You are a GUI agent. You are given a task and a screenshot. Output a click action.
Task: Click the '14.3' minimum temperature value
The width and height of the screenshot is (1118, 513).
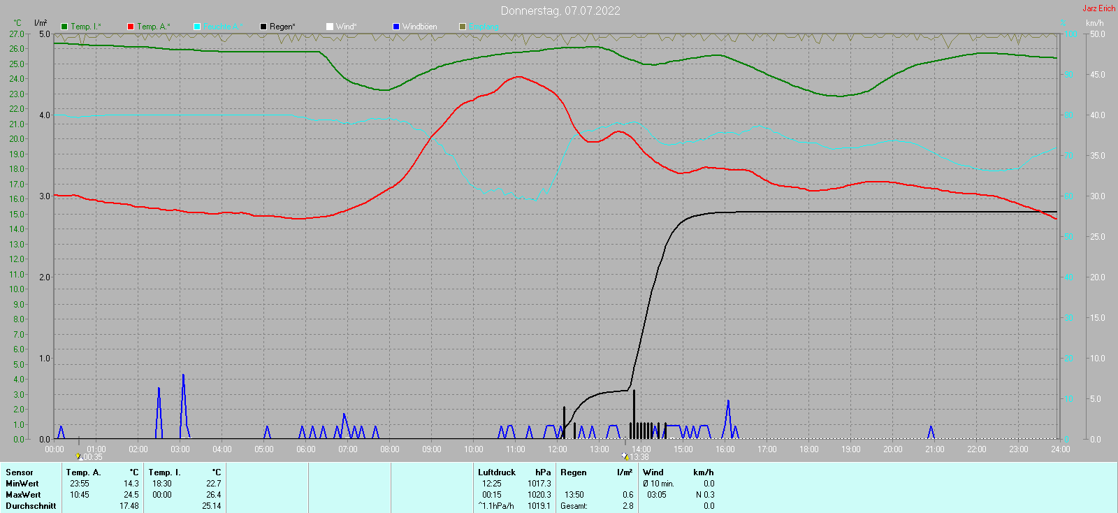click(131, 484)
